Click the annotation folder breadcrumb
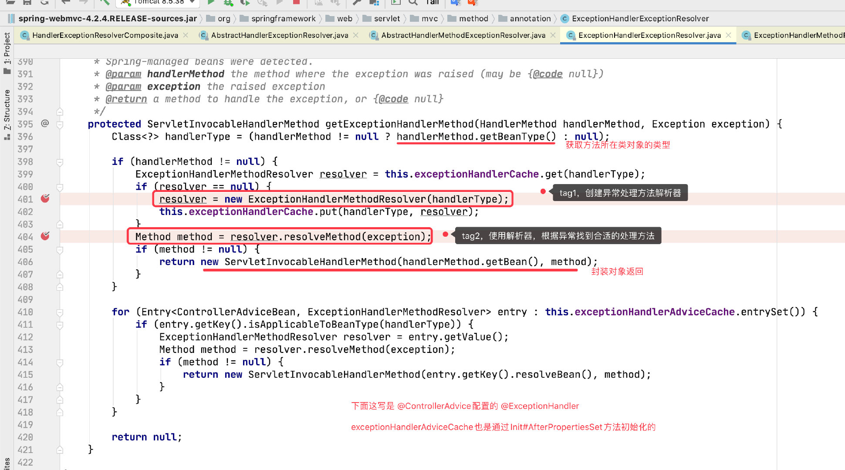This screenshot has height=470, width=845. pos(525,18)
